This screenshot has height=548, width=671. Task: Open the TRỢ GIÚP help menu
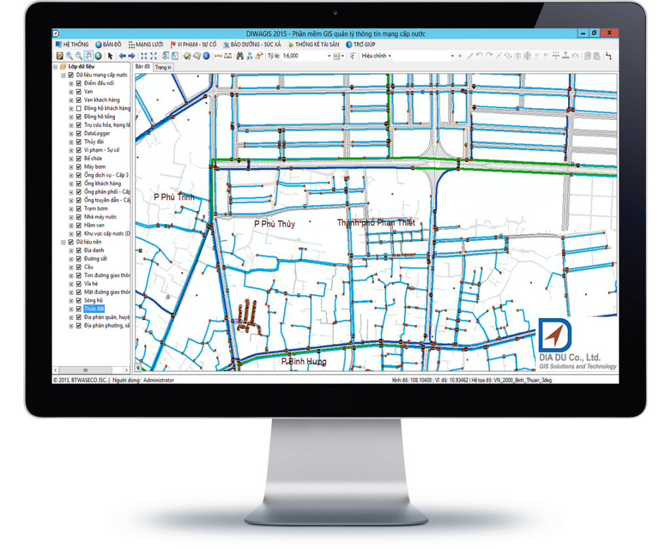(361, 45)
